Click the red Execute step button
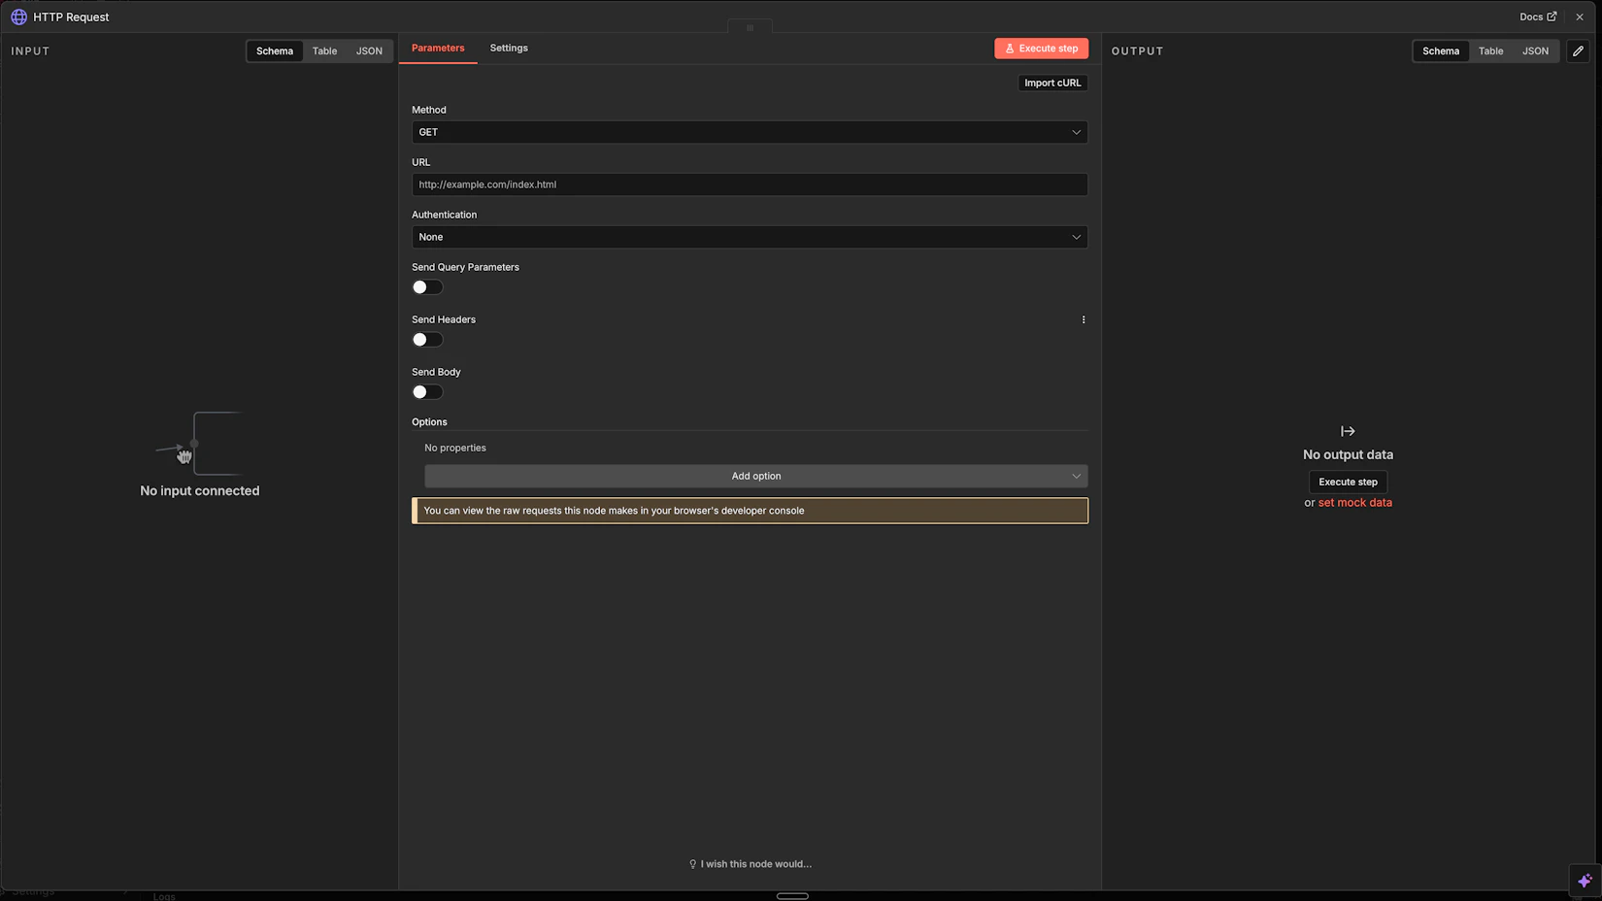This screenshot has height=901, width=1602. coord(1041,49)
